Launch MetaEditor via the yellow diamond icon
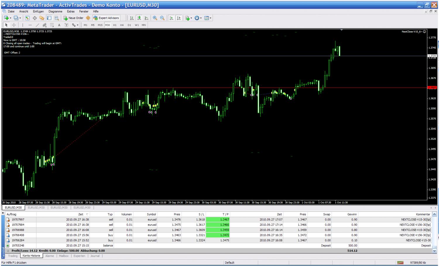This screenshot has height=266, width=439. click(x=88, y=18)
